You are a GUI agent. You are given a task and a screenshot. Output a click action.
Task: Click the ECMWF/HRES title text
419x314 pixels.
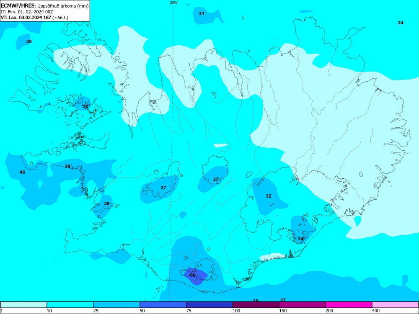click(18, 6)
